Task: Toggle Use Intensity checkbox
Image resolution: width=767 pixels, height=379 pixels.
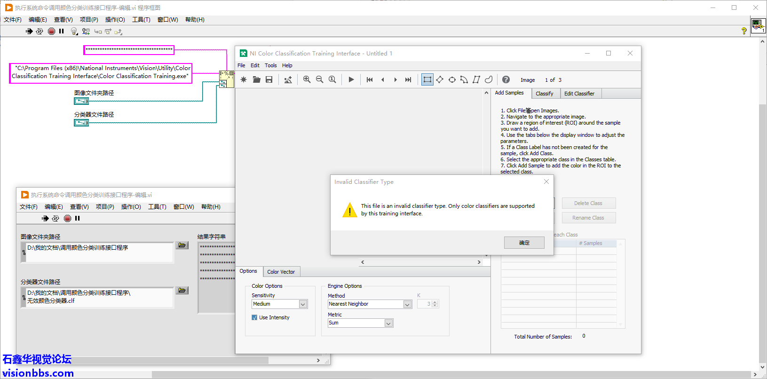Action: point(254,317)
